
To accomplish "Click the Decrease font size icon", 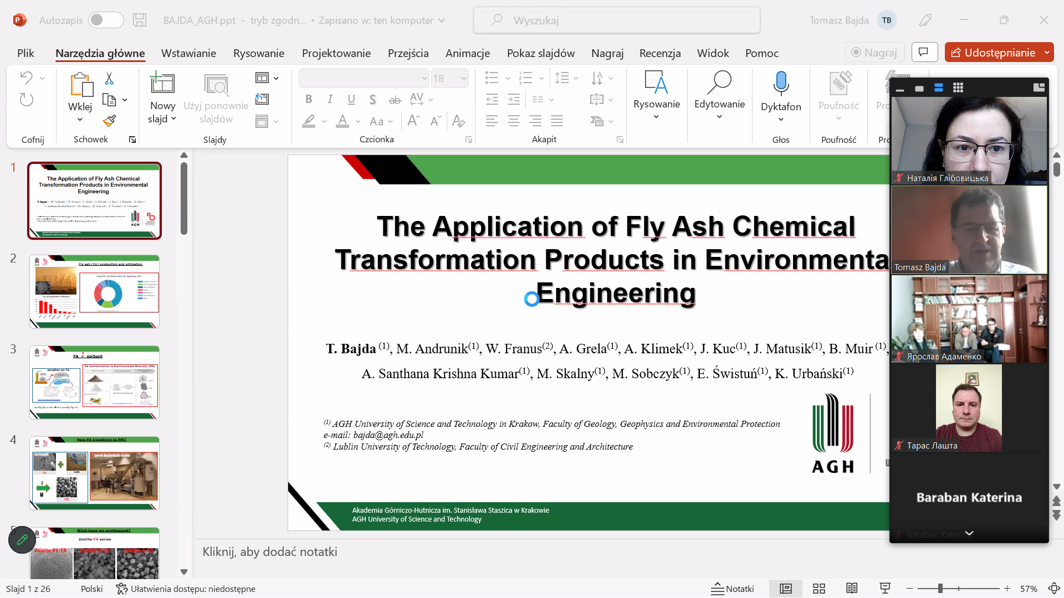I will (436, 121).
